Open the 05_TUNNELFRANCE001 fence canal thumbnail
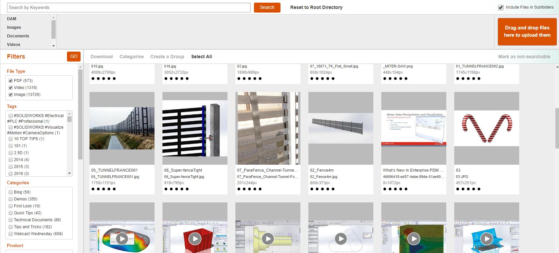559x253 pixels. 122,128
